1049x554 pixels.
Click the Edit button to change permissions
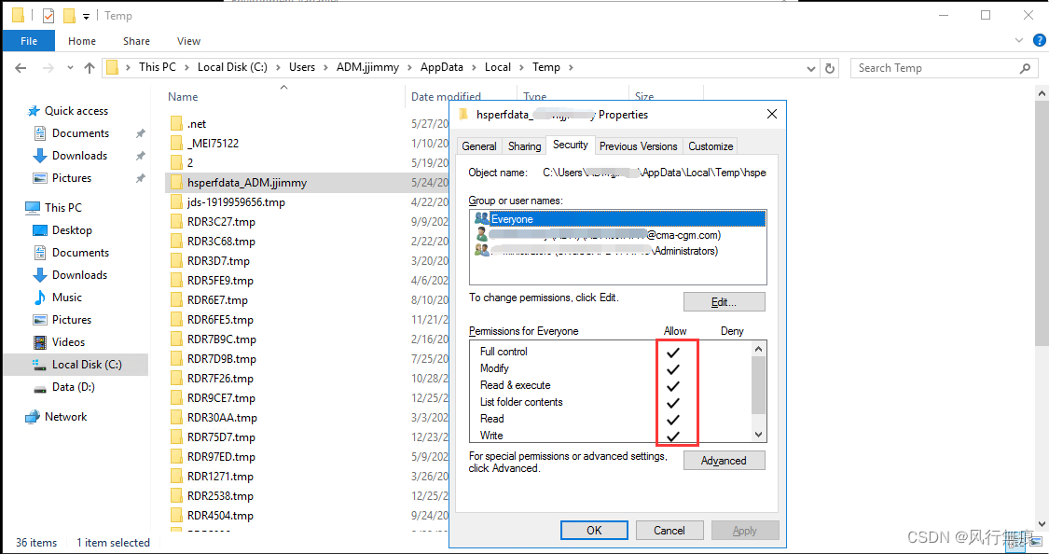pos(724,301)
